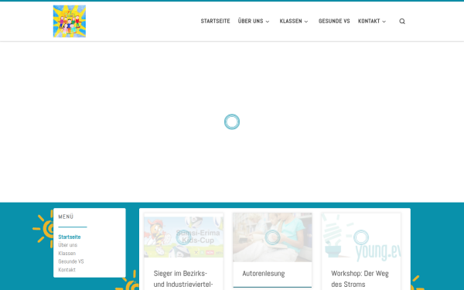
Task: Select Klassen in the top navigation
Action: point(291,22)
